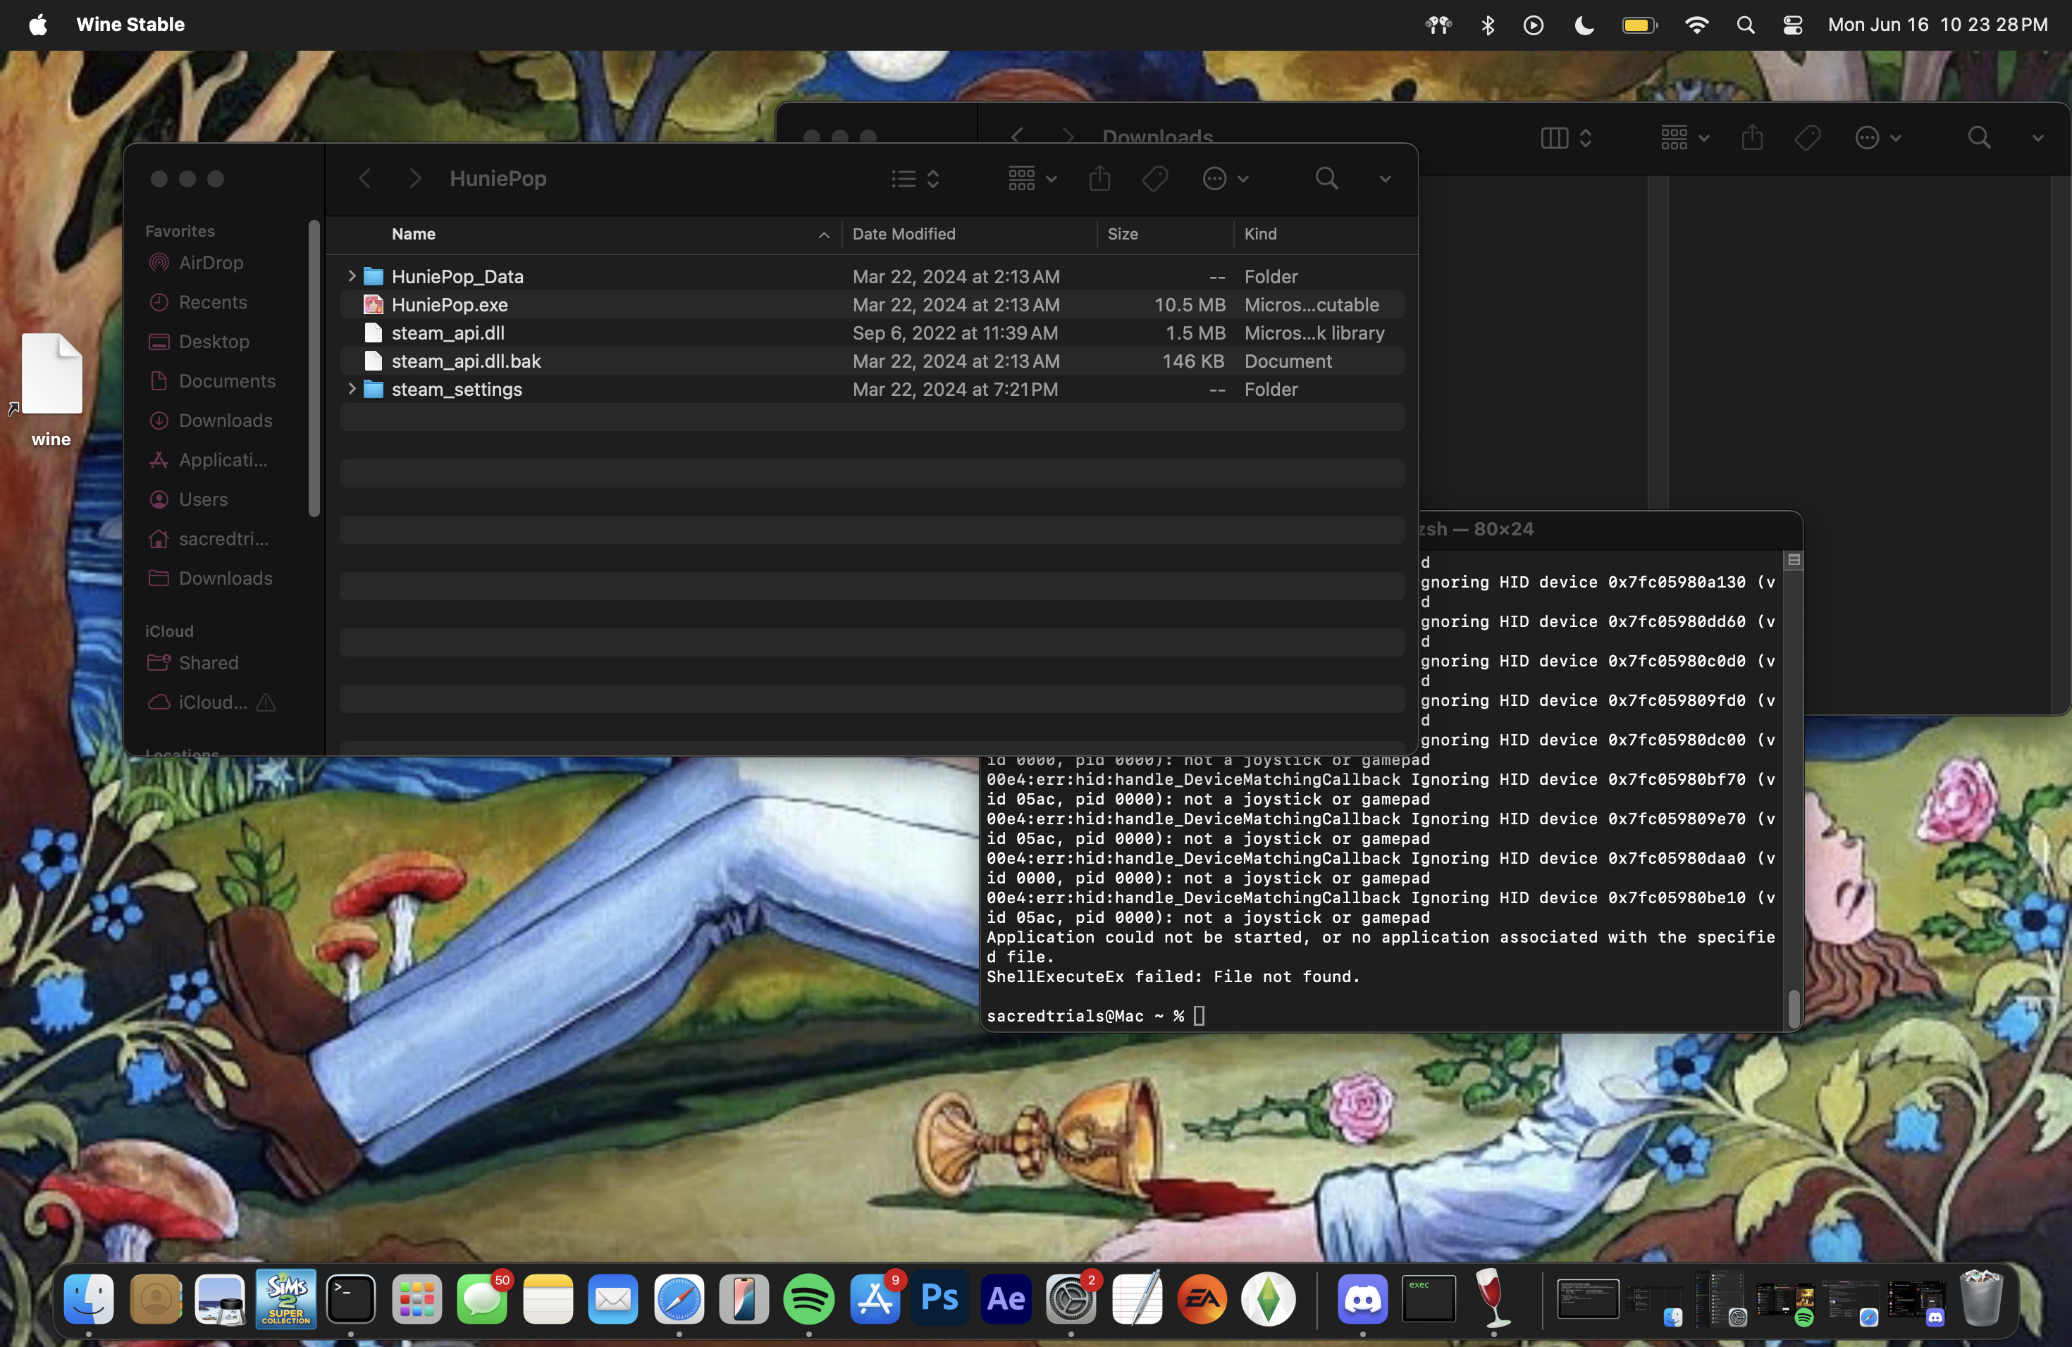
Task: Open Finder from the dock
Action: [x=89, y=1299]
